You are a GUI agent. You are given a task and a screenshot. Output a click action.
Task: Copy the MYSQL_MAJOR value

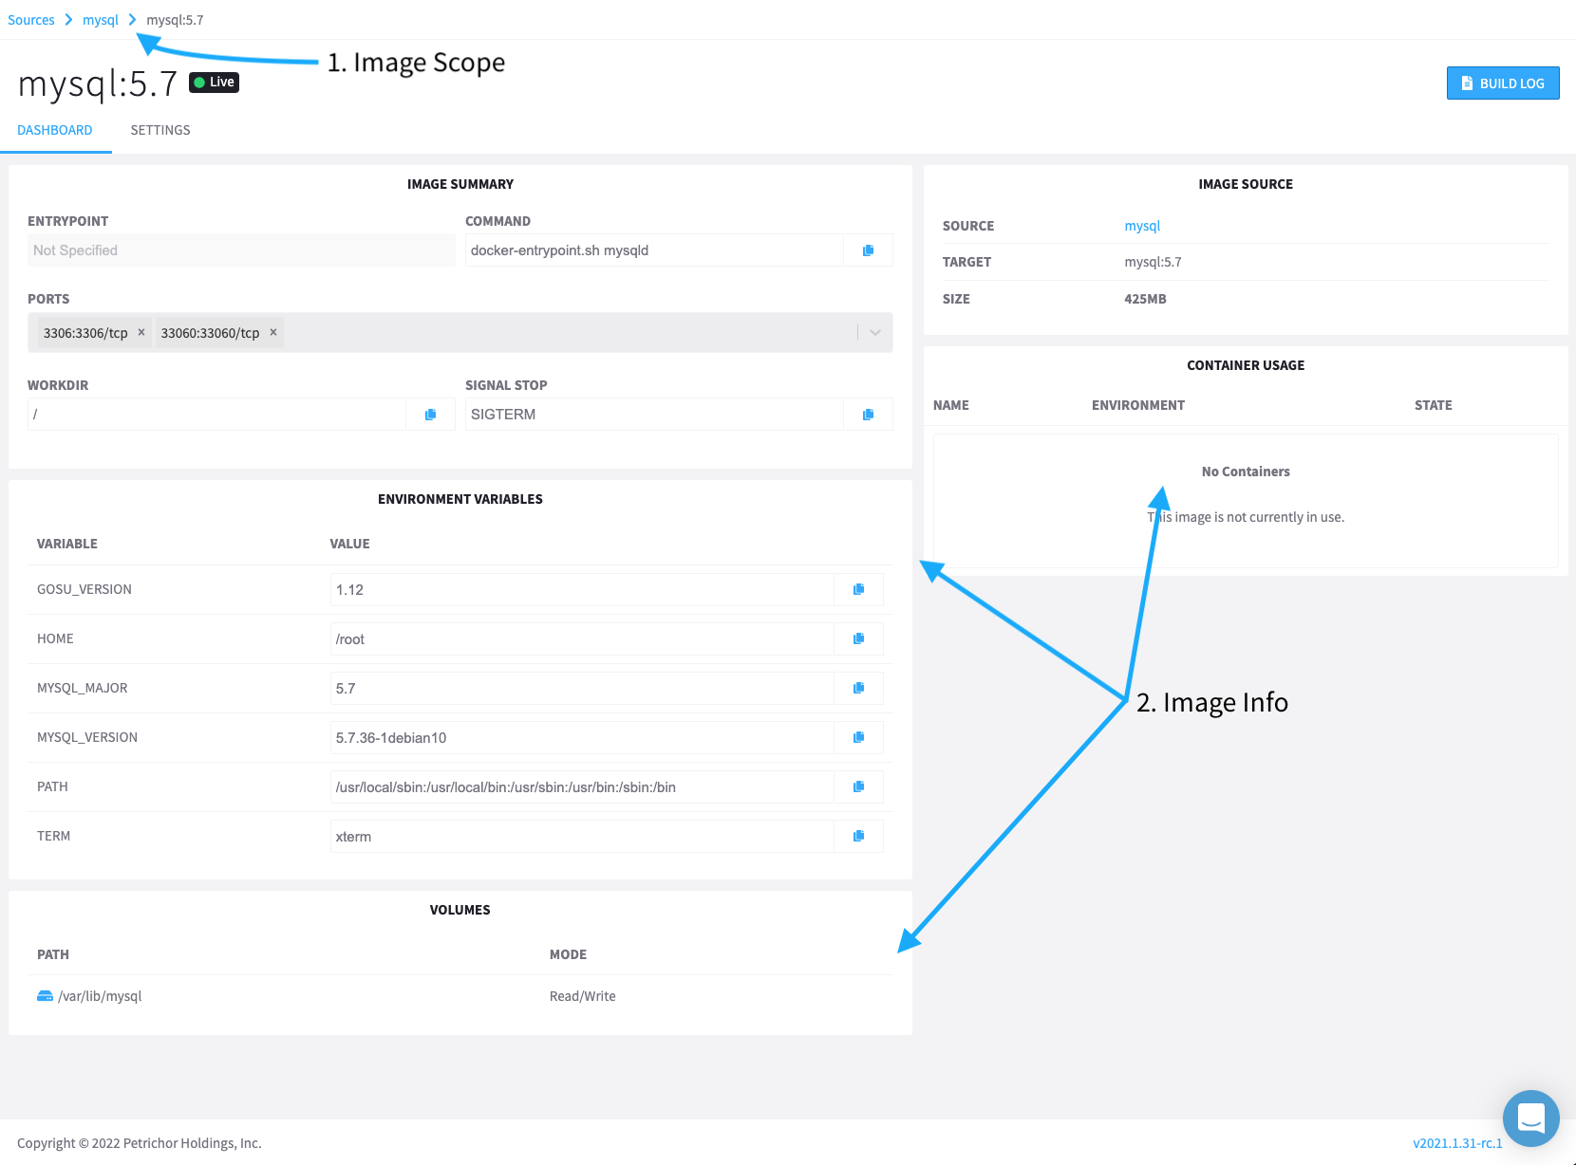tap(858, 688)
